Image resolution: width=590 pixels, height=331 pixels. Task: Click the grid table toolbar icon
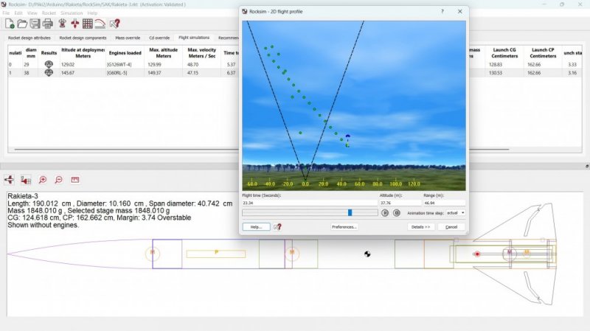pos(87,24)
